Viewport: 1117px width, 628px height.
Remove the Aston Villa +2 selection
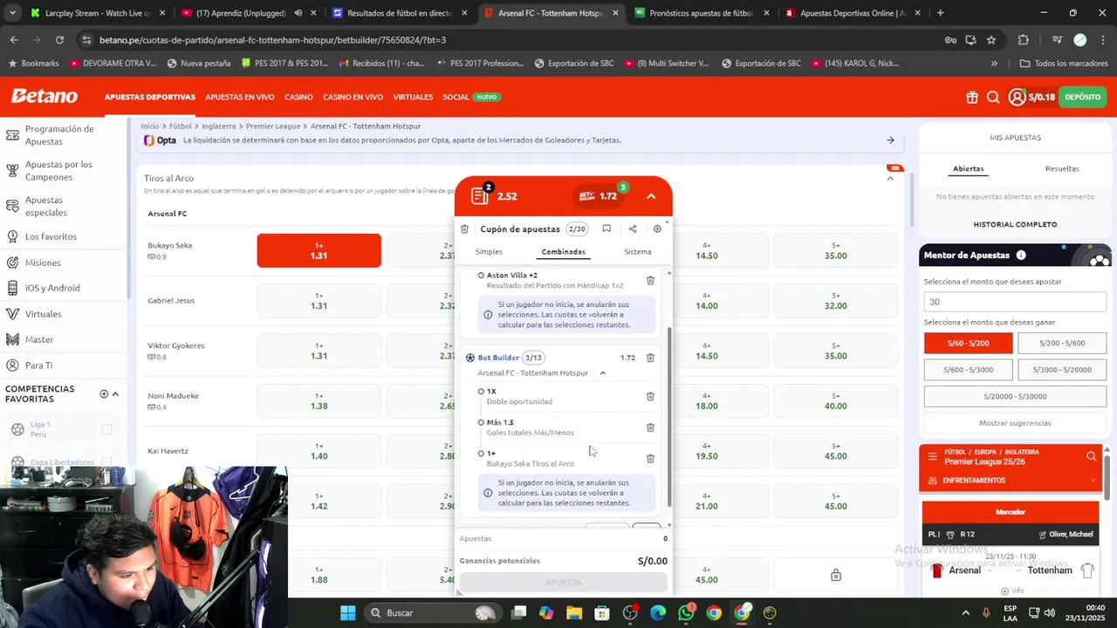point(650,280)
